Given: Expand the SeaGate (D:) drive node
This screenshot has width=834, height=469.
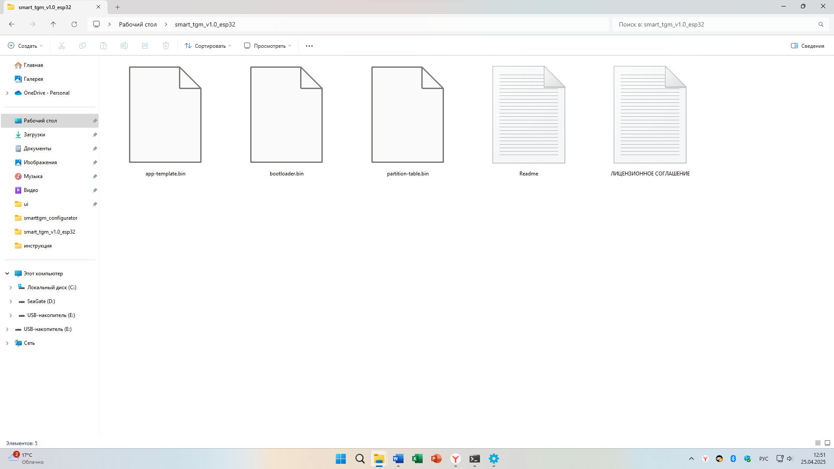Looking at the screenshot, I should [11, 301].
